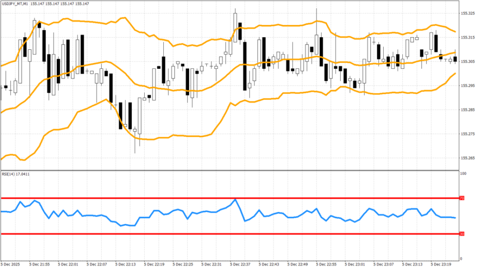Viewport: 478px width, 268px height.
Task: Click the USDJPY_MT,M1 symbol label
Action: [x=15, y=3]
